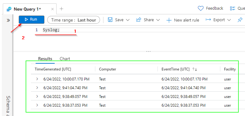Viewport: 245px width, 116px height.
Task: Select the New Query 1 tab
Action: click(30, 9)
